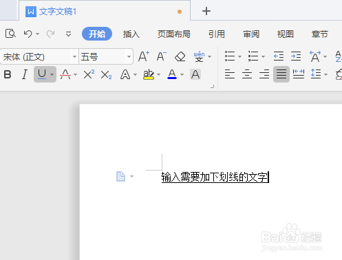Click the line spacing icon
This screenshot has width=342, height=260.
click(316, 74)
